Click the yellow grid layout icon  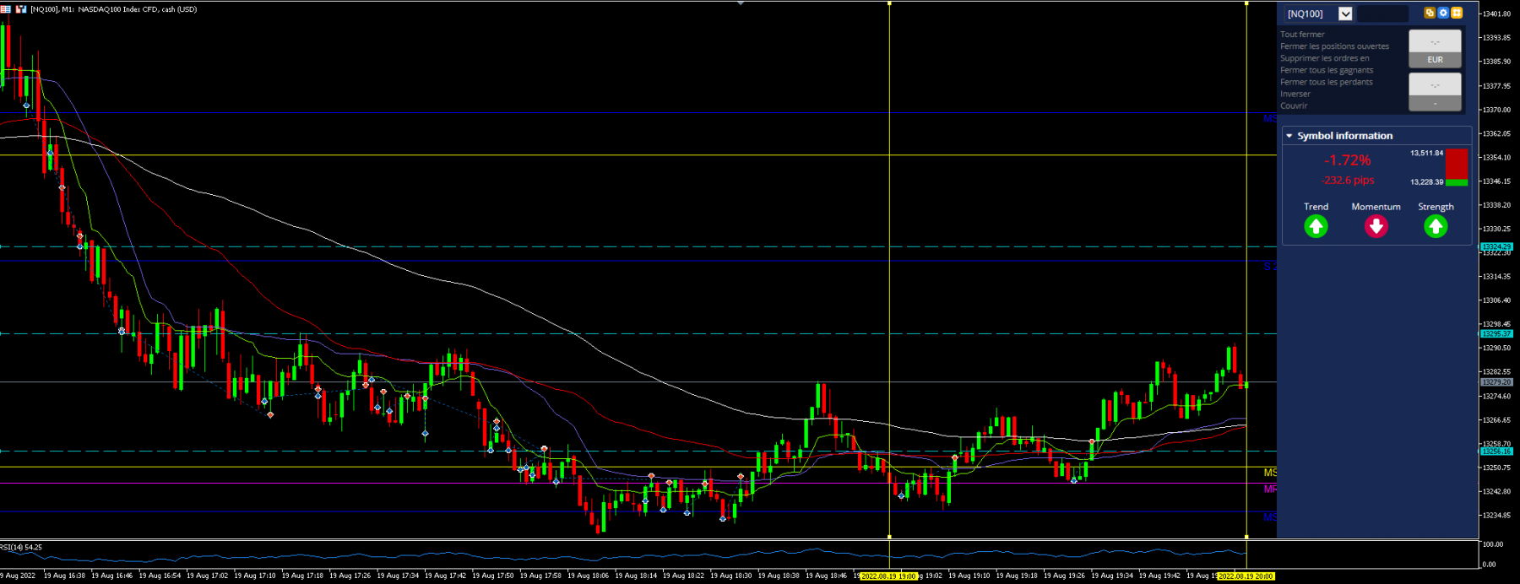[x=1457, y=13]
